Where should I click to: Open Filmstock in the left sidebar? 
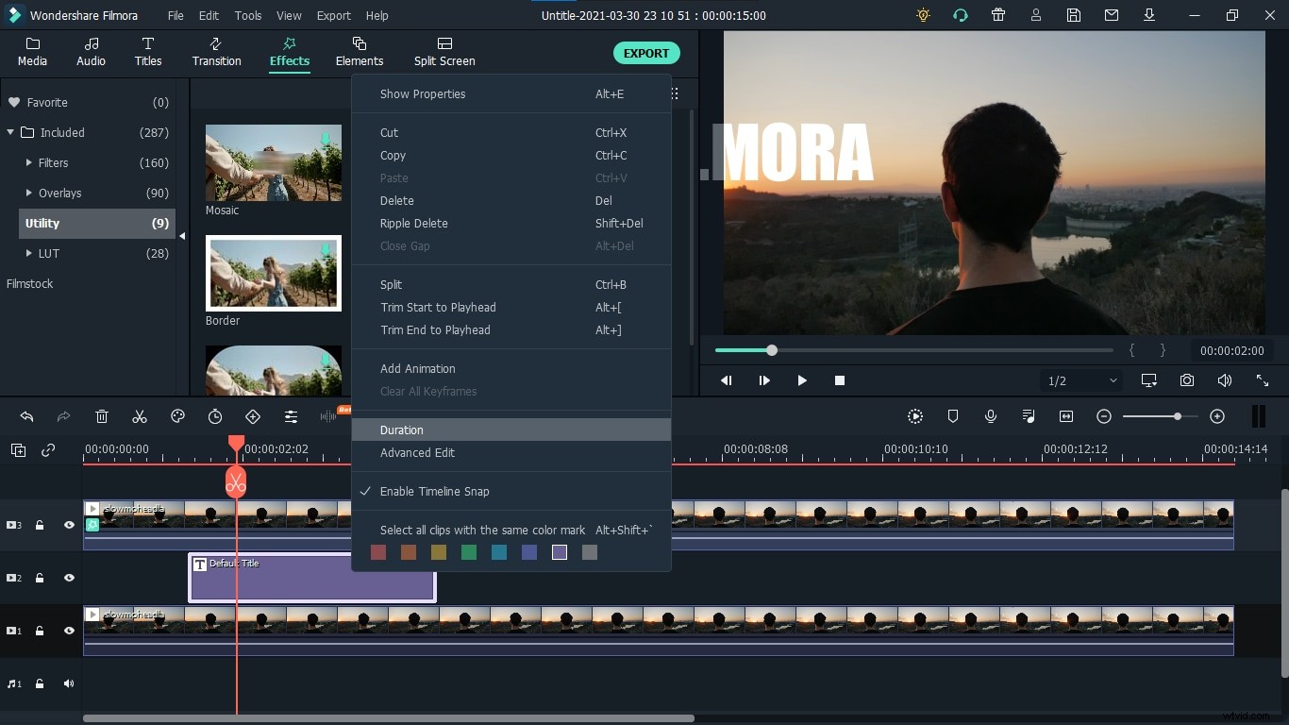[x=30, y=283]
